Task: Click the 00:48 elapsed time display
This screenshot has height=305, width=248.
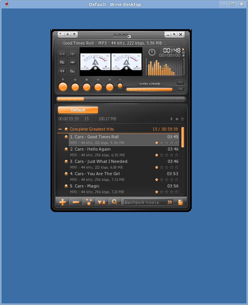Action: [x=172, y=50]
